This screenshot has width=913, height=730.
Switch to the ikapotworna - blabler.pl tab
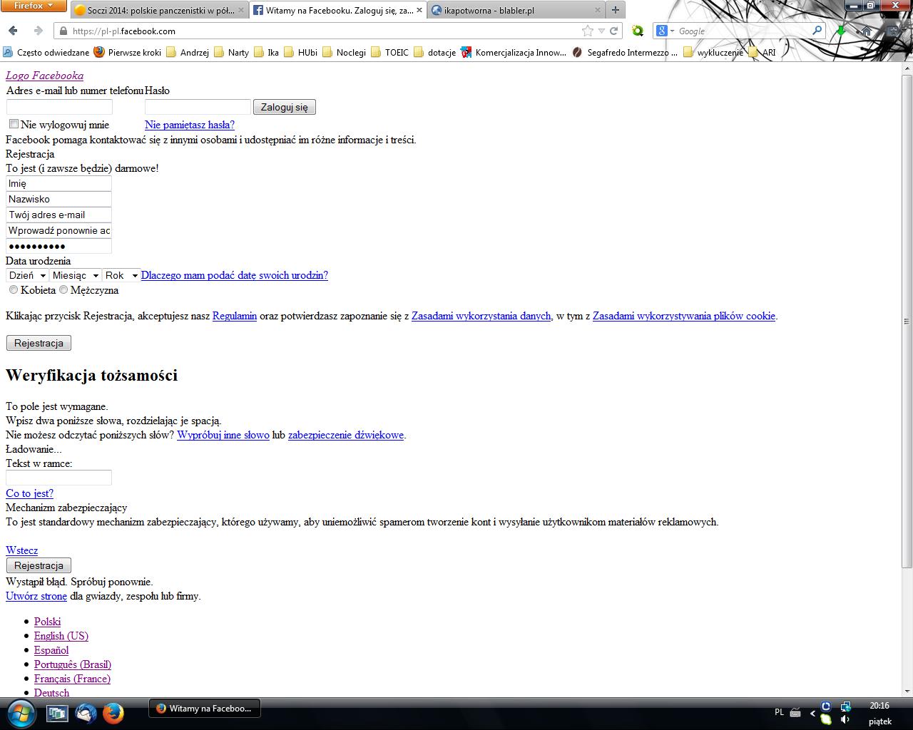(516, 11)
